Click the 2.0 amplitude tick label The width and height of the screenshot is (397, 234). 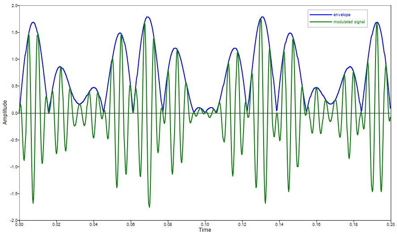[x=13, y=6]
